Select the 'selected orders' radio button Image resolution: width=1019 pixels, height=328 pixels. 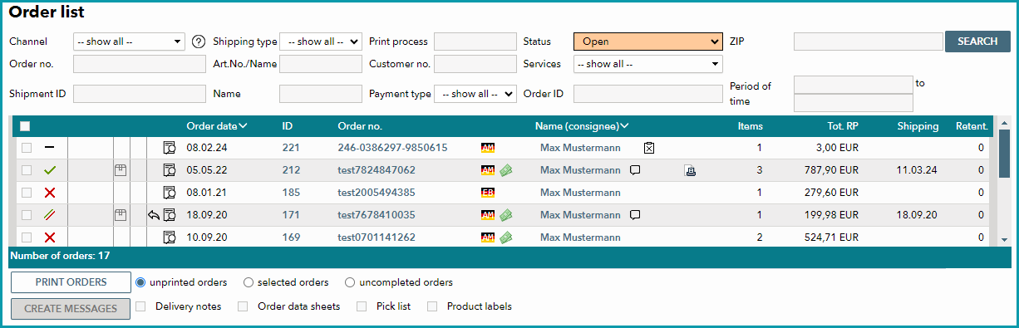249,282
